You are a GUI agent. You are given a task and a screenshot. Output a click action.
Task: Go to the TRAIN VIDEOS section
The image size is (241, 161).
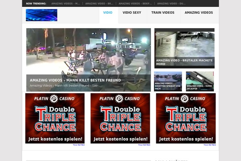click(x=163, y=12)
